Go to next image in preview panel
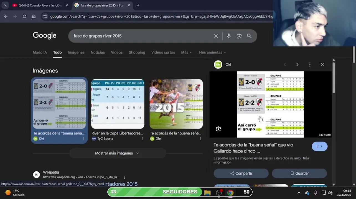The image size is (356, 199). 297,64
